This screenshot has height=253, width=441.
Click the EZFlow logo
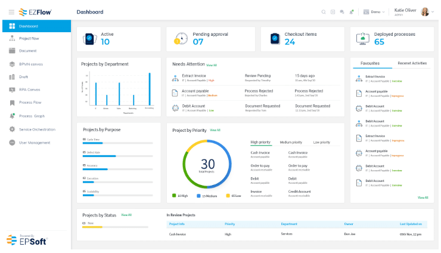(35, 12)
